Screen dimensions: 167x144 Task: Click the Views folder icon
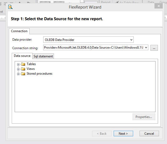pyautogui.click(x=23, y=69)
